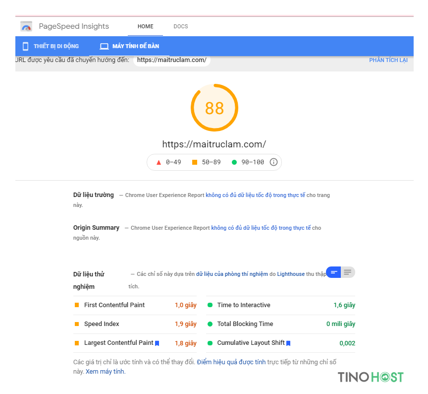
Task: Switch metrics to expanded description view toggle
Action: pos(348,272)
